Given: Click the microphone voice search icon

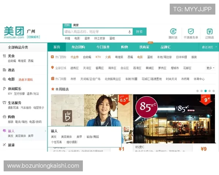Looking at the screenshot, I should point(130,32).
